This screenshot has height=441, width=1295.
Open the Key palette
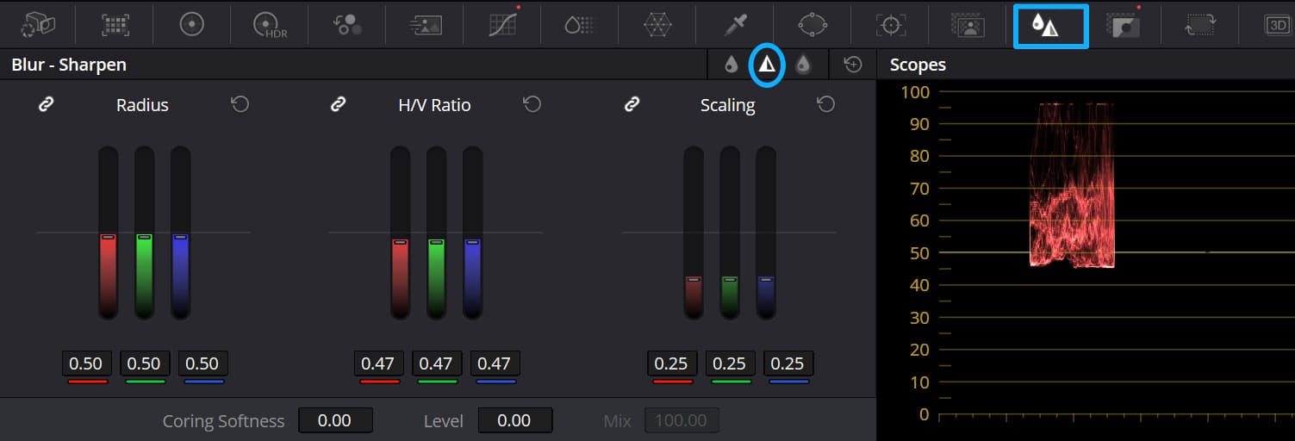pos(1124,25)
